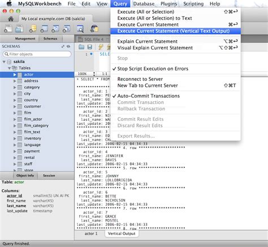Switch to the Management tab
Screen dimensions: 268x247
(25, 38)
